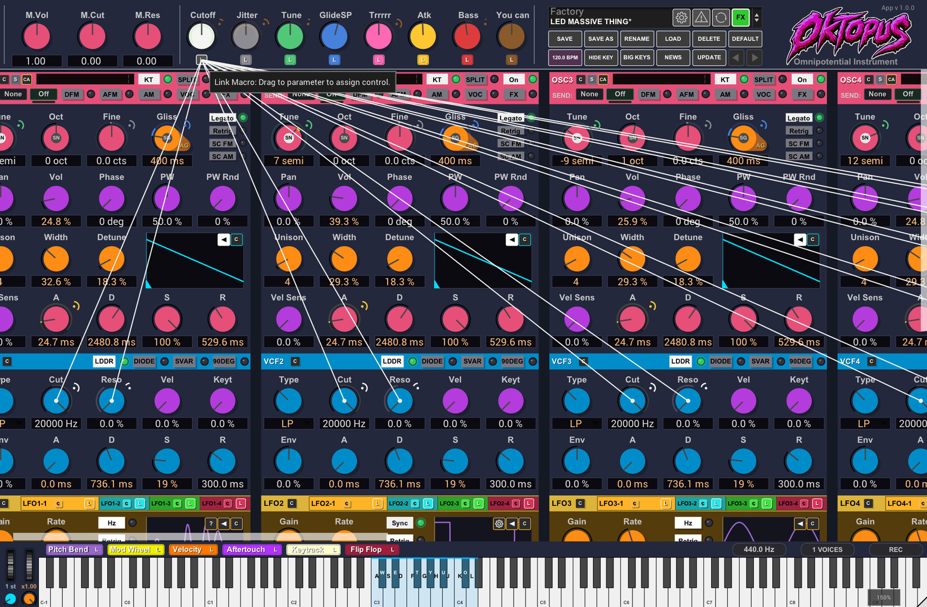Click the BIG KEYS button
Screen dimensions: 927x607
coord(637,57)
